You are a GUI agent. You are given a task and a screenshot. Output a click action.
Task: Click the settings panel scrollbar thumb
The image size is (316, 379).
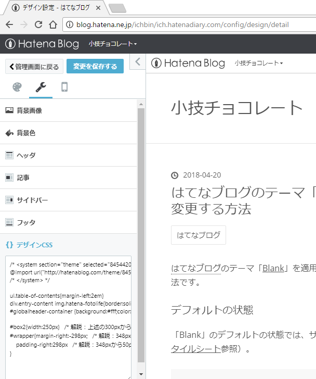[141, 235]
